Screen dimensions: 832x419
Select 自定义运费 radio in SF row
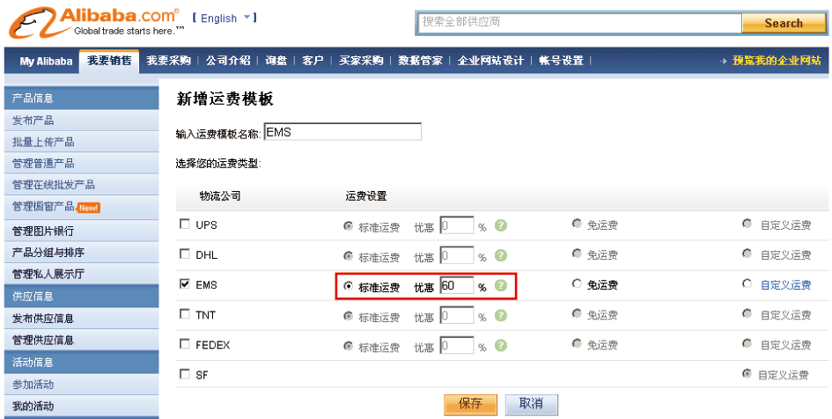coord(747,374)
